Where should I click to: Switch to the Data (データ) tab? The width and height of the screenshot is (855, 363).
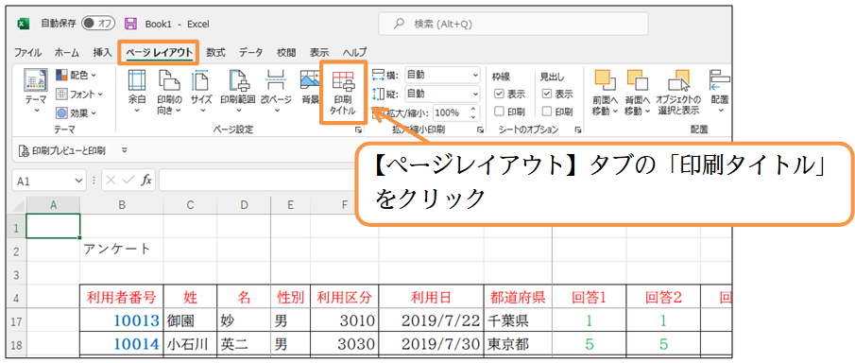coord(250,52)
